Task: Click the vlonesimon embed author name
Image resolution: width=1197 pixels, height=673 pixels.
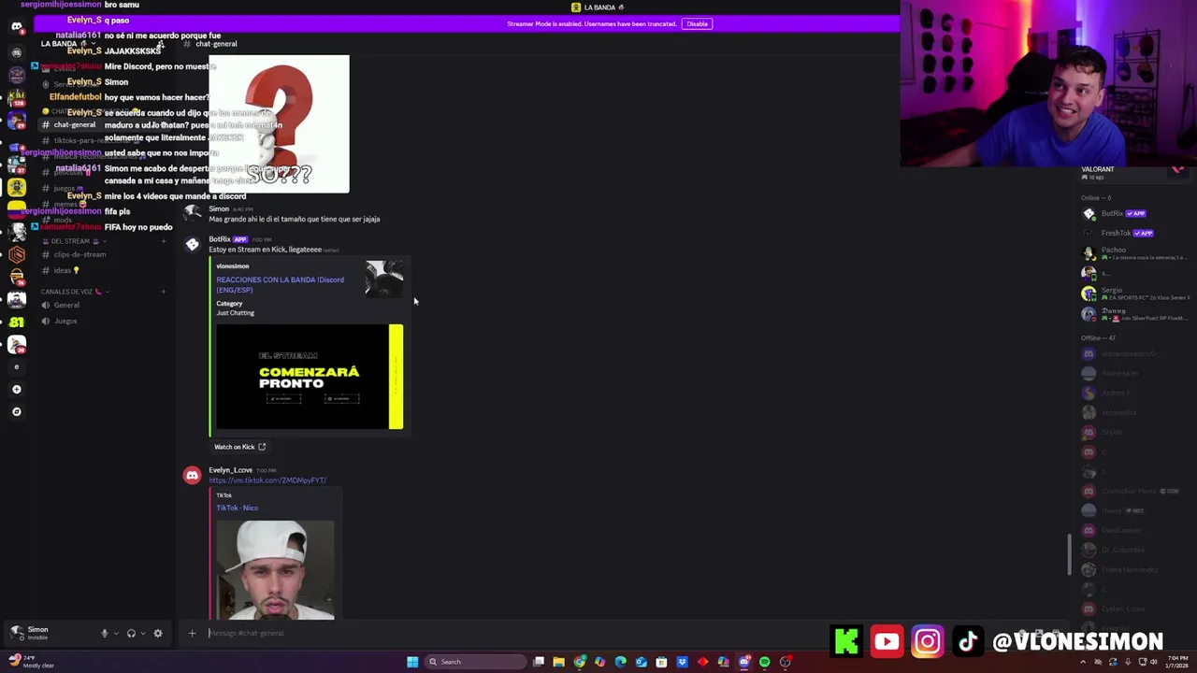Action: (233, 266)
